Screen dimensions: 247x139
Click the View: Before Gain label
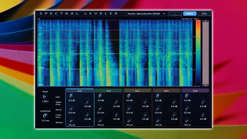pyautogui.click(x=187, y=19)
